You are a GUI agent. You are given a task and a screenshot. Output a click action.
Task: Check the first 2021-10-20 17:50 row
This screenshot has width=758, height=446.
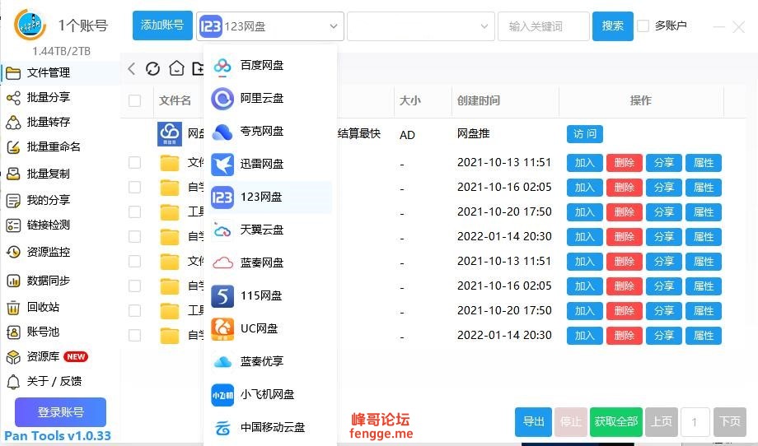(135, 212)
